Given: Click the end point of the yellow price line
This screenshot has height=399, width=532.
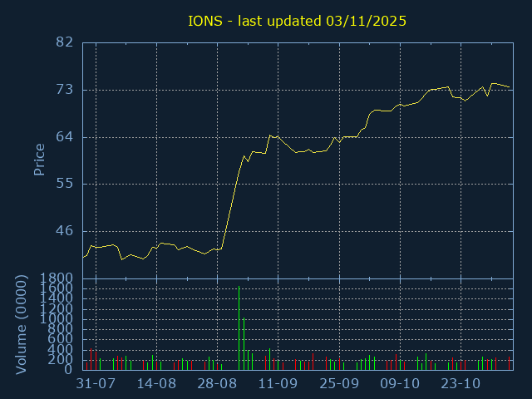Looking at the screenshot, I should tap(510, 86).
